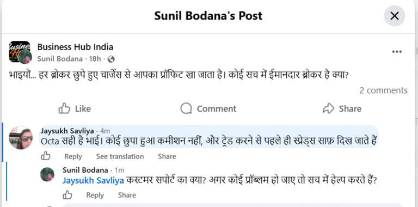The width and height of the screenshot is (418, 207).
Task: Reply to Jaysukh Savliya's comment
Action: click(x=73, y=156)
